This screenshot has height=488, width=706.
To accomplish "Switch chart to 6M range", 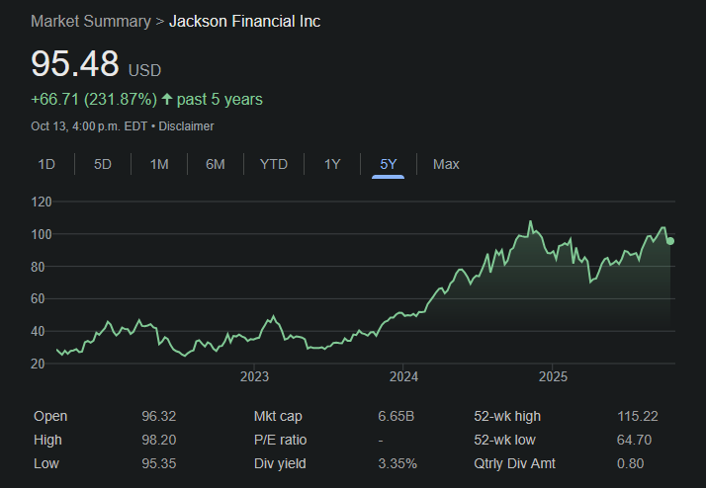I will point(216,164).
